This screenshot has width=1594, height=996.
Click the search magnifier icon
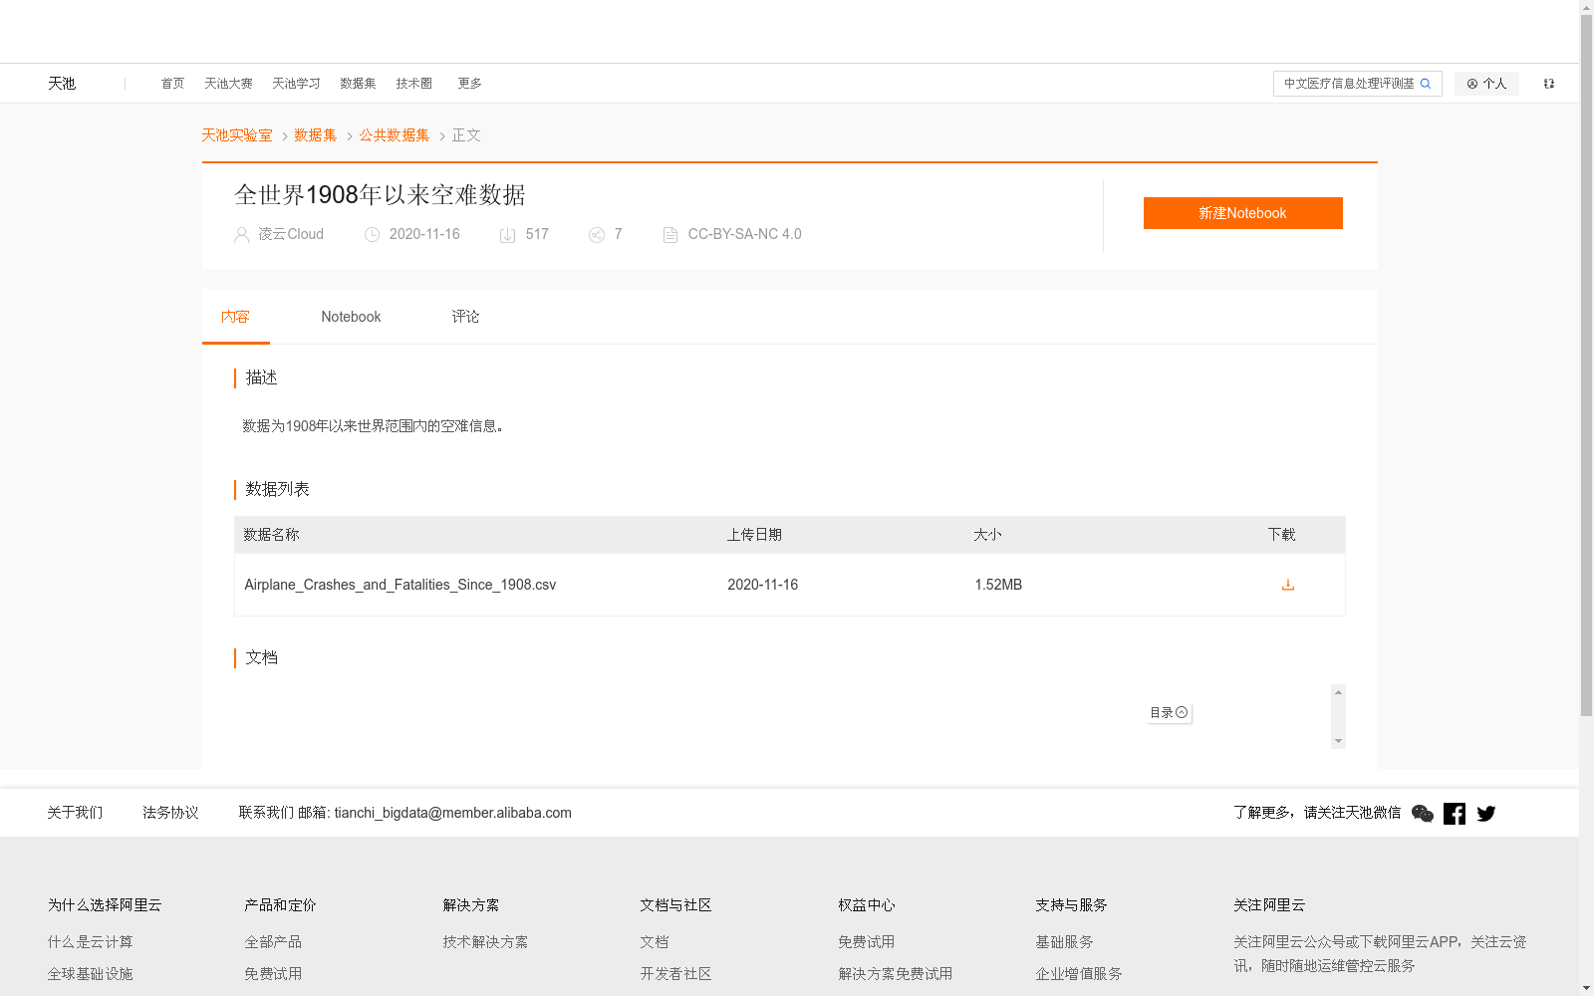click(x=1426, y=84)
